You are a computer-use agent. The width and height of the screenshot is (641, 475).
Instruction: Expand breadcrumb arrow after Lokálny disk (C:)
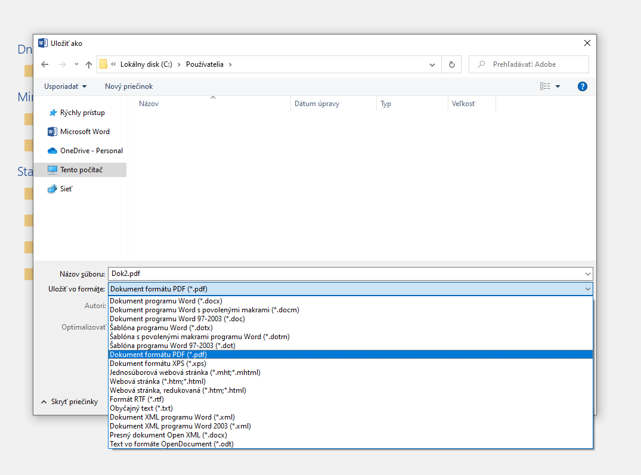point(179,64)
